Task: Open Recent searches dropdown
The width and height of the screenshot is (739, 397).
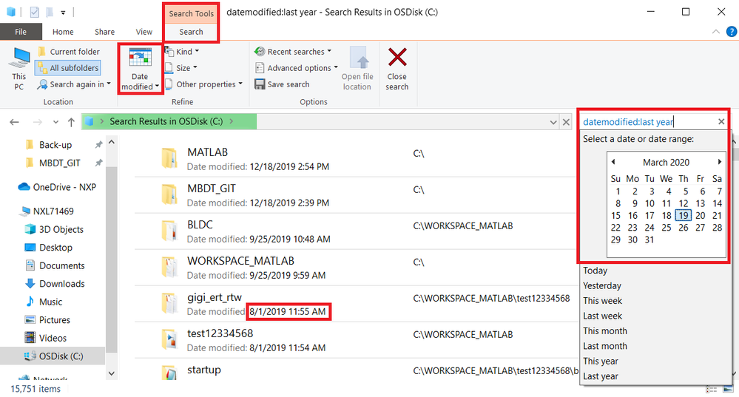Action: (293, 52)
